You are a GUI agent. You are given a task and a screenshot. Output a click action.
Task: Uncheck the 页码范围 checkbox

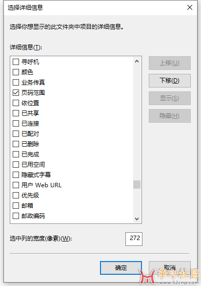click(16, 93)
